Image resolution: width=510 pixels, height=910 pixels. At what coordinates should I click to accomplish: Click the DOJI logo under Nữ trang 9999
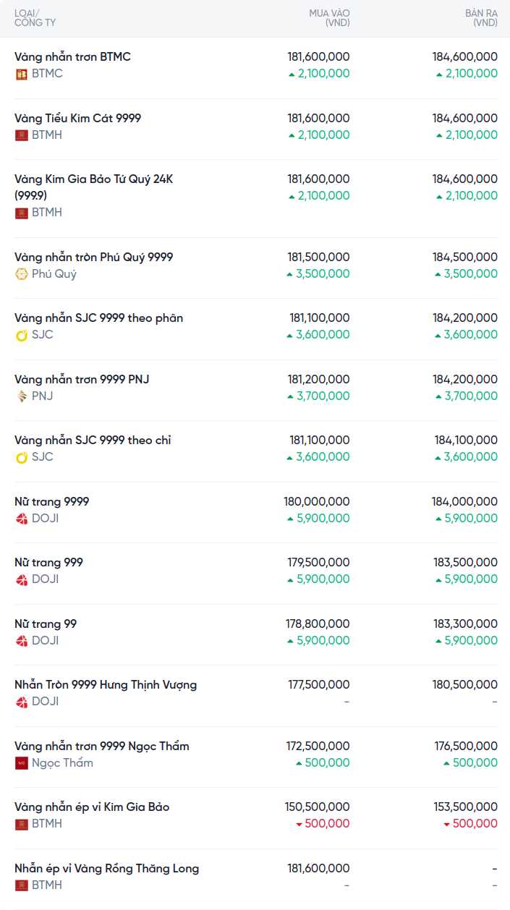click(x=22, y=519)
